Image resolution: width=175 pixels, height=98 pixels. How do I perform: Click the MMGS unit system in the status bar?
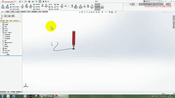164,94
